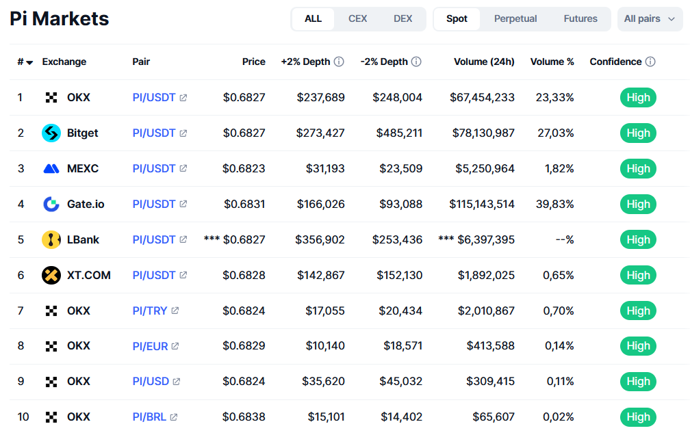Click the High badge in Bitget row
This screenshot has height=435, width=690.
638,133
